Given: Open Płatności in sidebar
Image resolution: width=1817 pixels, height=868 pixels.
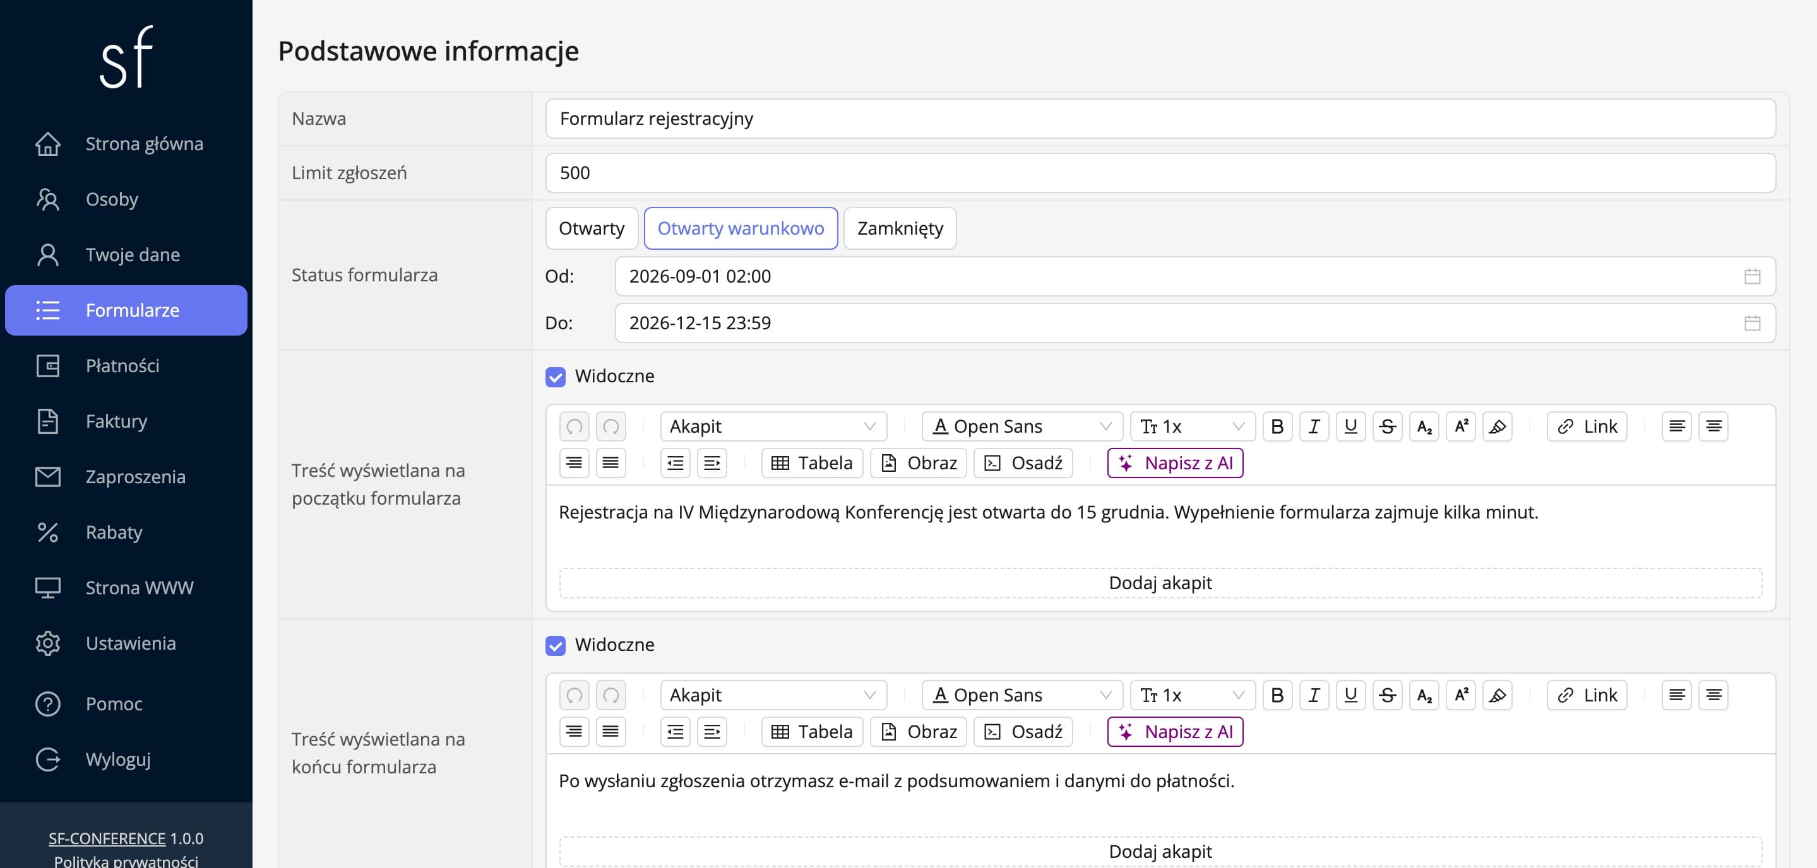Looking at the screenshot, I should tap(126, 366).
